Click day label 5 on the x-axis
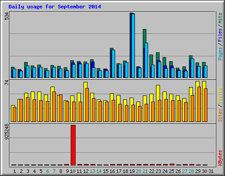Image resolution: width=225 pixels, height=176 pixels. (41, 171)
